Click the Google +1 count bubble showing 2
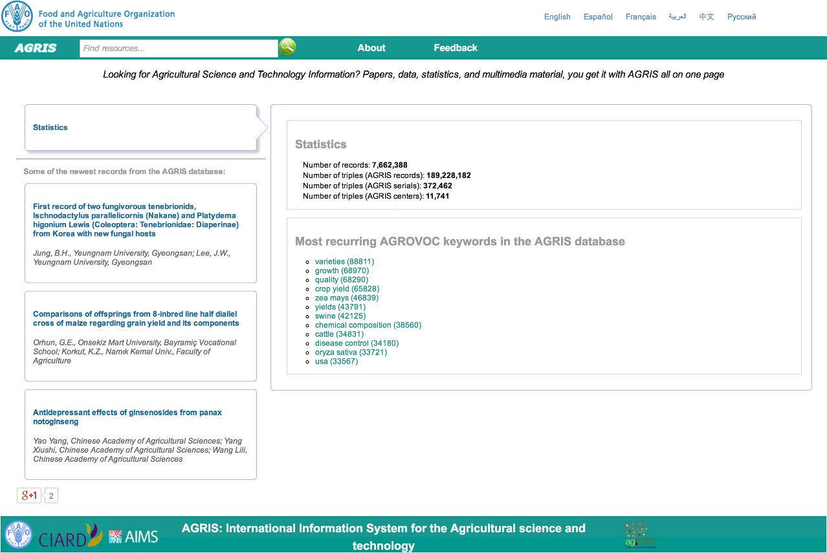The image size is (827, 553). 51,496
